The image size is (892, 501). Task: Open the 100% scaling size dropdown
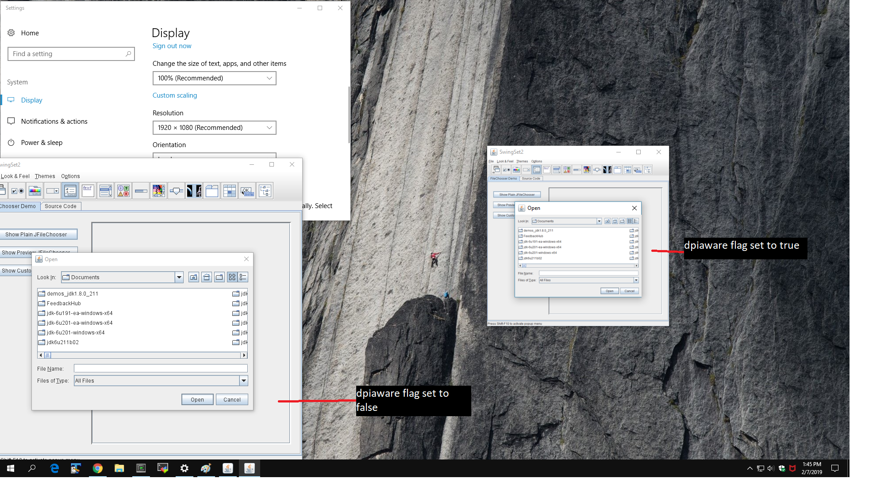coord(214,78)
